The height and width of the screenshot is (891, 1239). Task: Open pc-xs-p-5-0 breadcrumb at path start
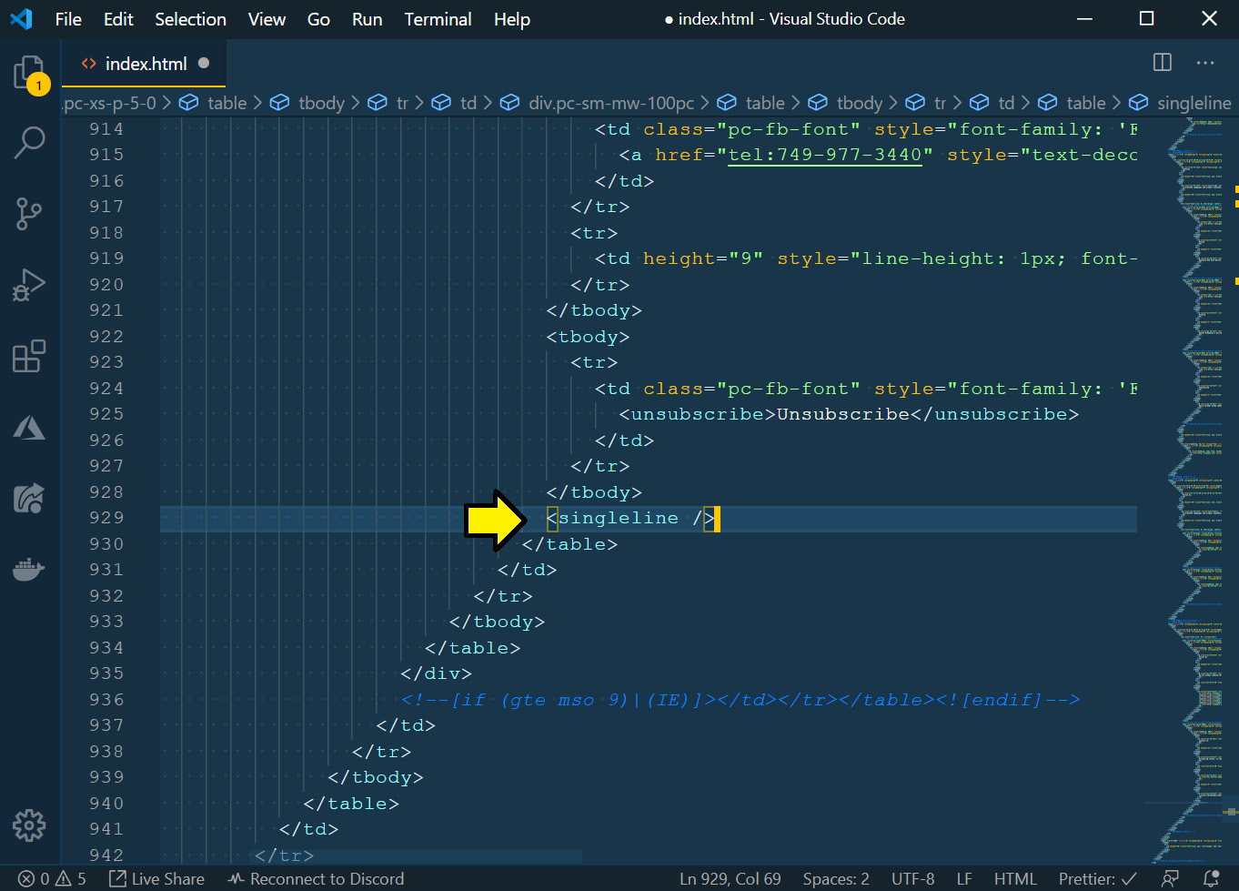109,103
